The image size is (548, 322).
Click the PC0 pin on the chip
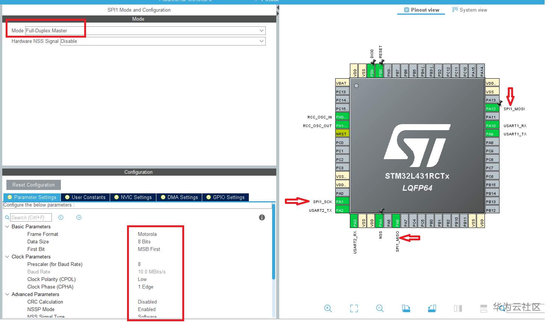click(x=342, y=143)
